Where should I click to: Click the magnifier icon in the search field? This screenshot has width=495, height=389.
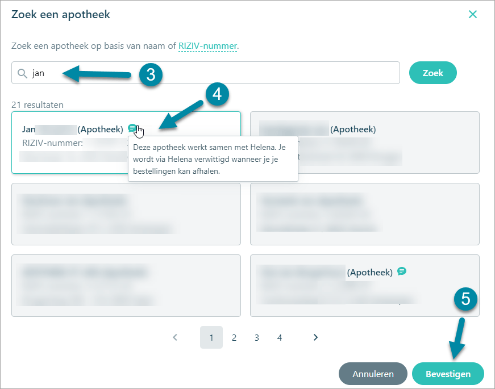(x=22, y=73)
